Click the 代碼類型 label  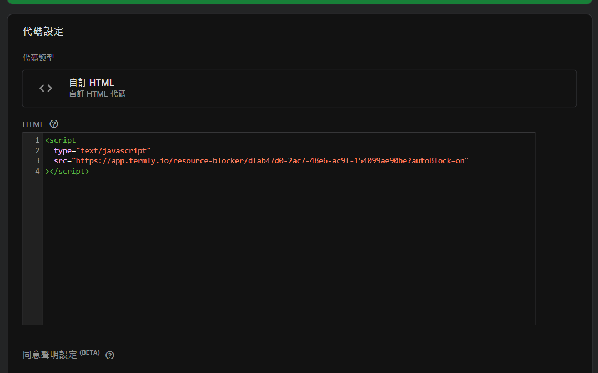point(38,58)
